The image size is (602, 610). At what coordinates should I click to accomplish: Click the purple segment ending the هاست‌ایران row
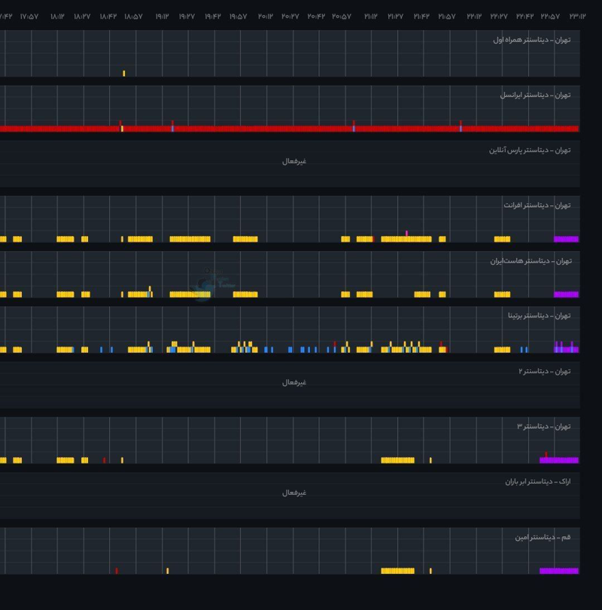(x=566, y=294)
